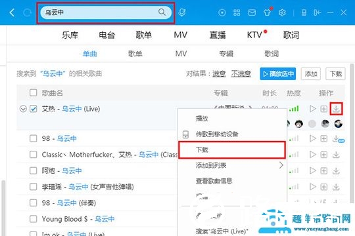Play the Classic、Motherfucker、艾热 row

tap(313, 155)
